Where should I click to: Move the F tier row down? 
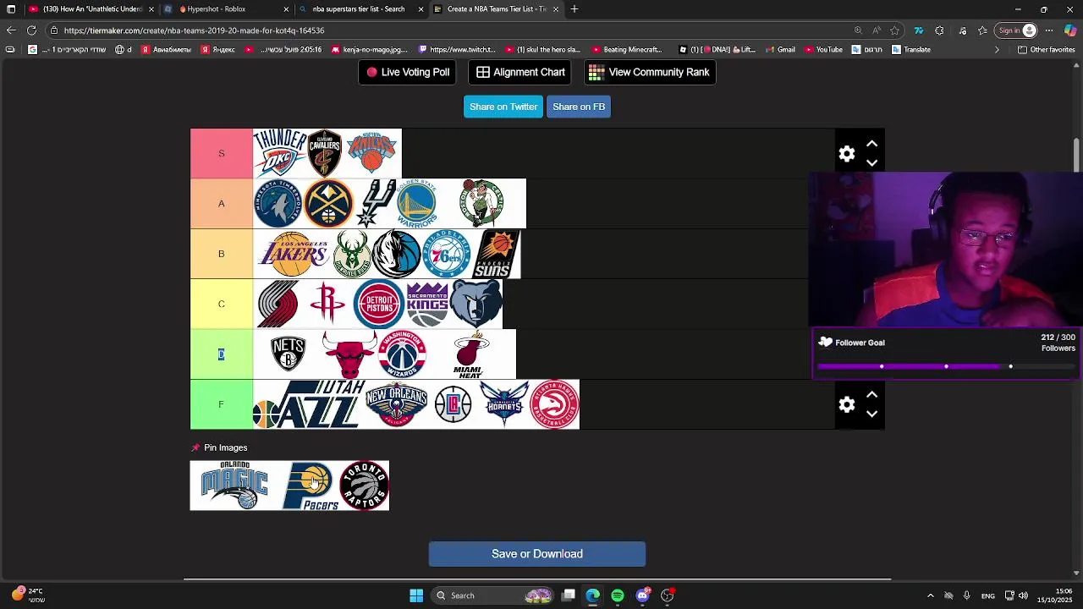point(872,414)
